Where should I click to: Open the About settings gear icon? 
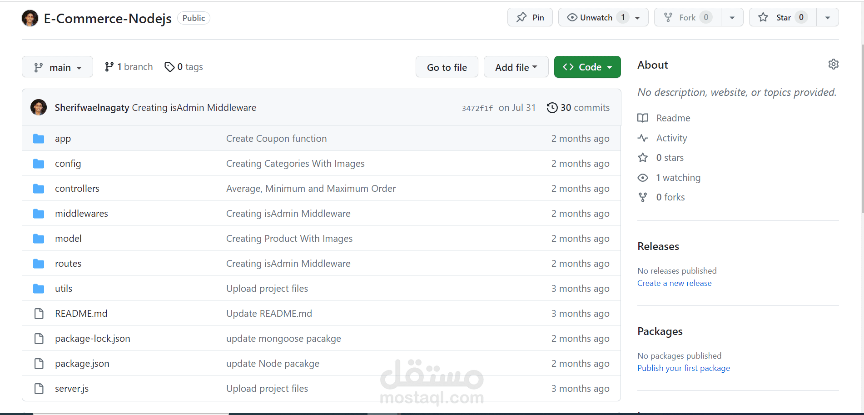[x=834, y=64]
